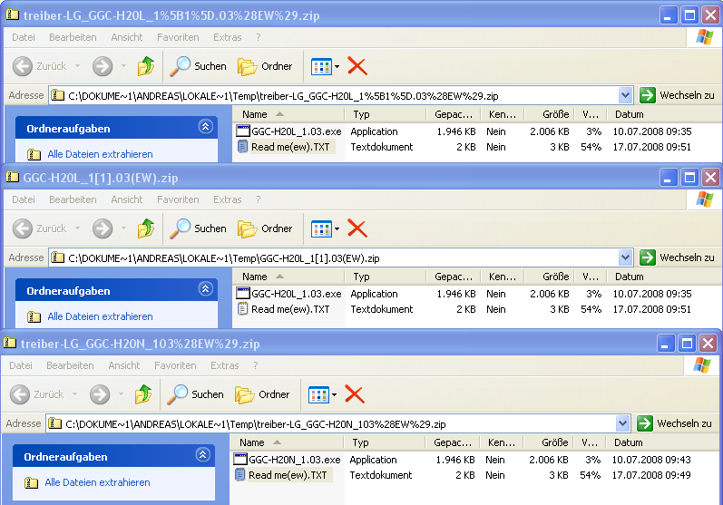
Task: Sort by Name column in treiber-LG_GGC-H20L window
Action: [x=288, y=114]
